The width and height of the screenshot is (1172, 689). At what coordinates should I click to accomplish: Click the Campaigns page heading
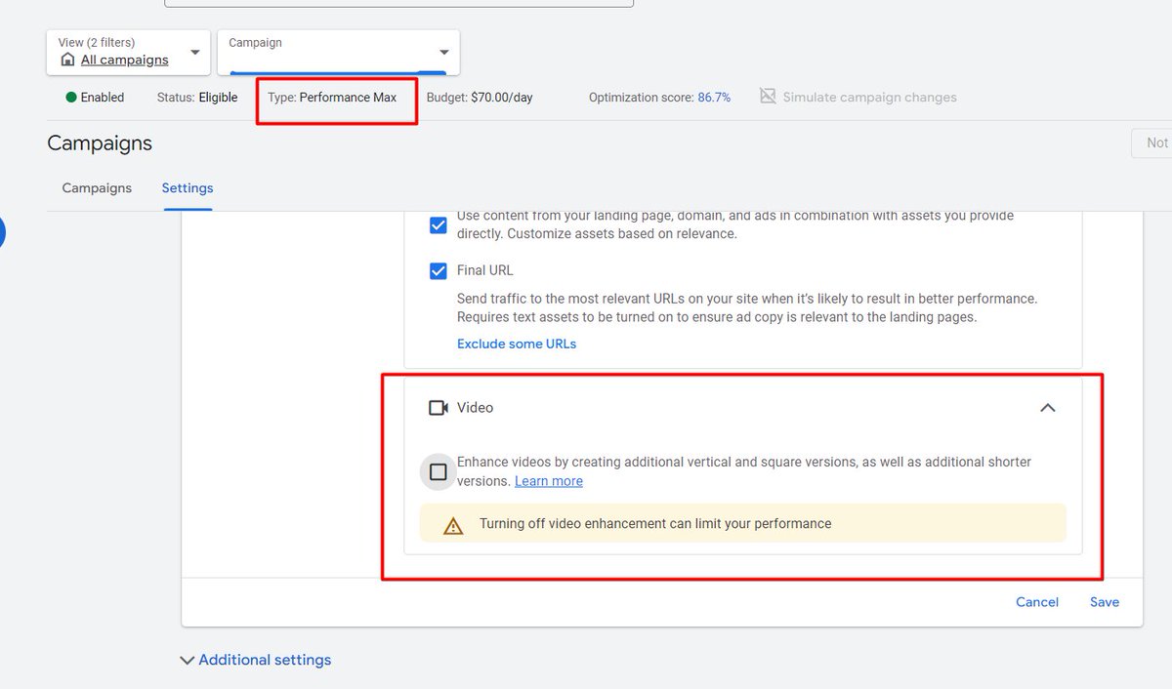click(100, 143)
